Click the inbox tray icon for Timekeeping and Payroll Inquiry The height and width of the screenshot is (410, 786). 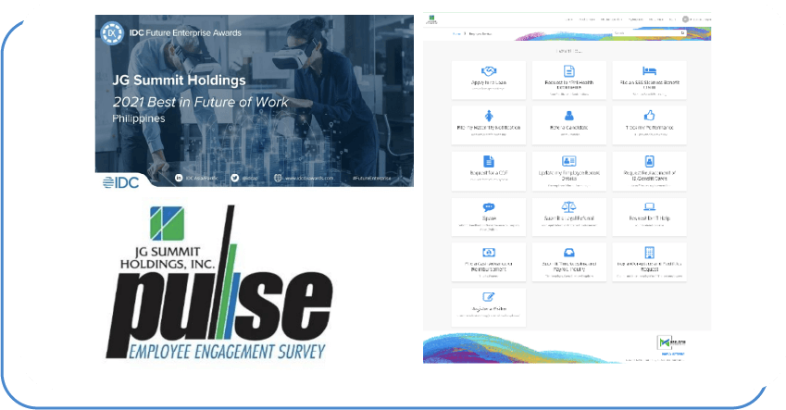tap(569, 252)
